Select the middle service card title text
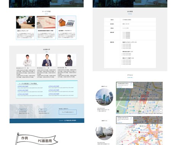 (46, 31)
